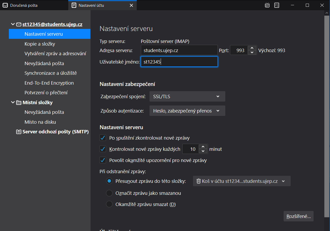Collapse the st12345@students.ujep.cz account tree
Image resolution: width=330 pixels, height=231 pixels.
13,24
